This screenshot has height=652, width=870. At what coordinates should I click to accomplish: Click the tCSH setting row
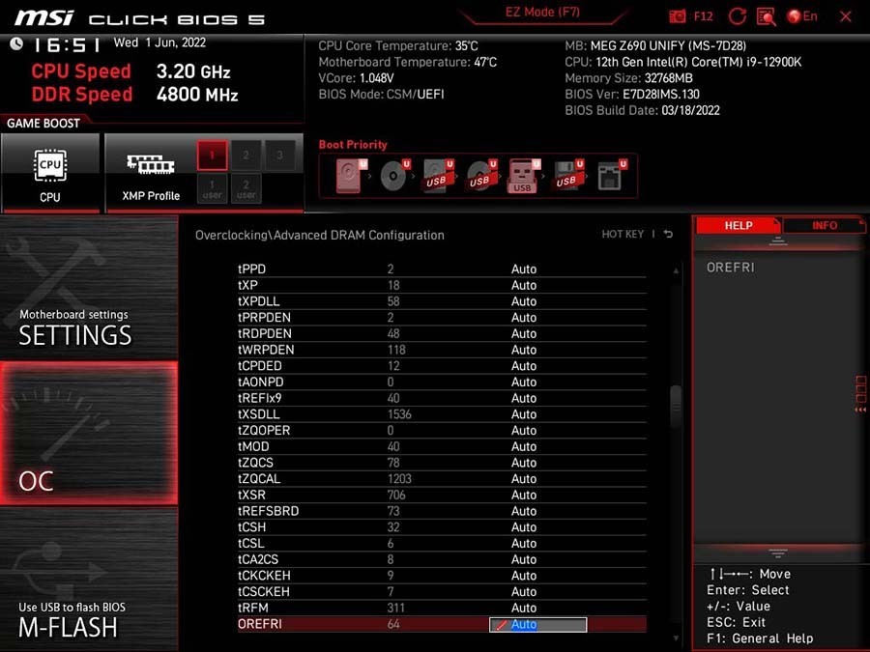coord(442,526)
